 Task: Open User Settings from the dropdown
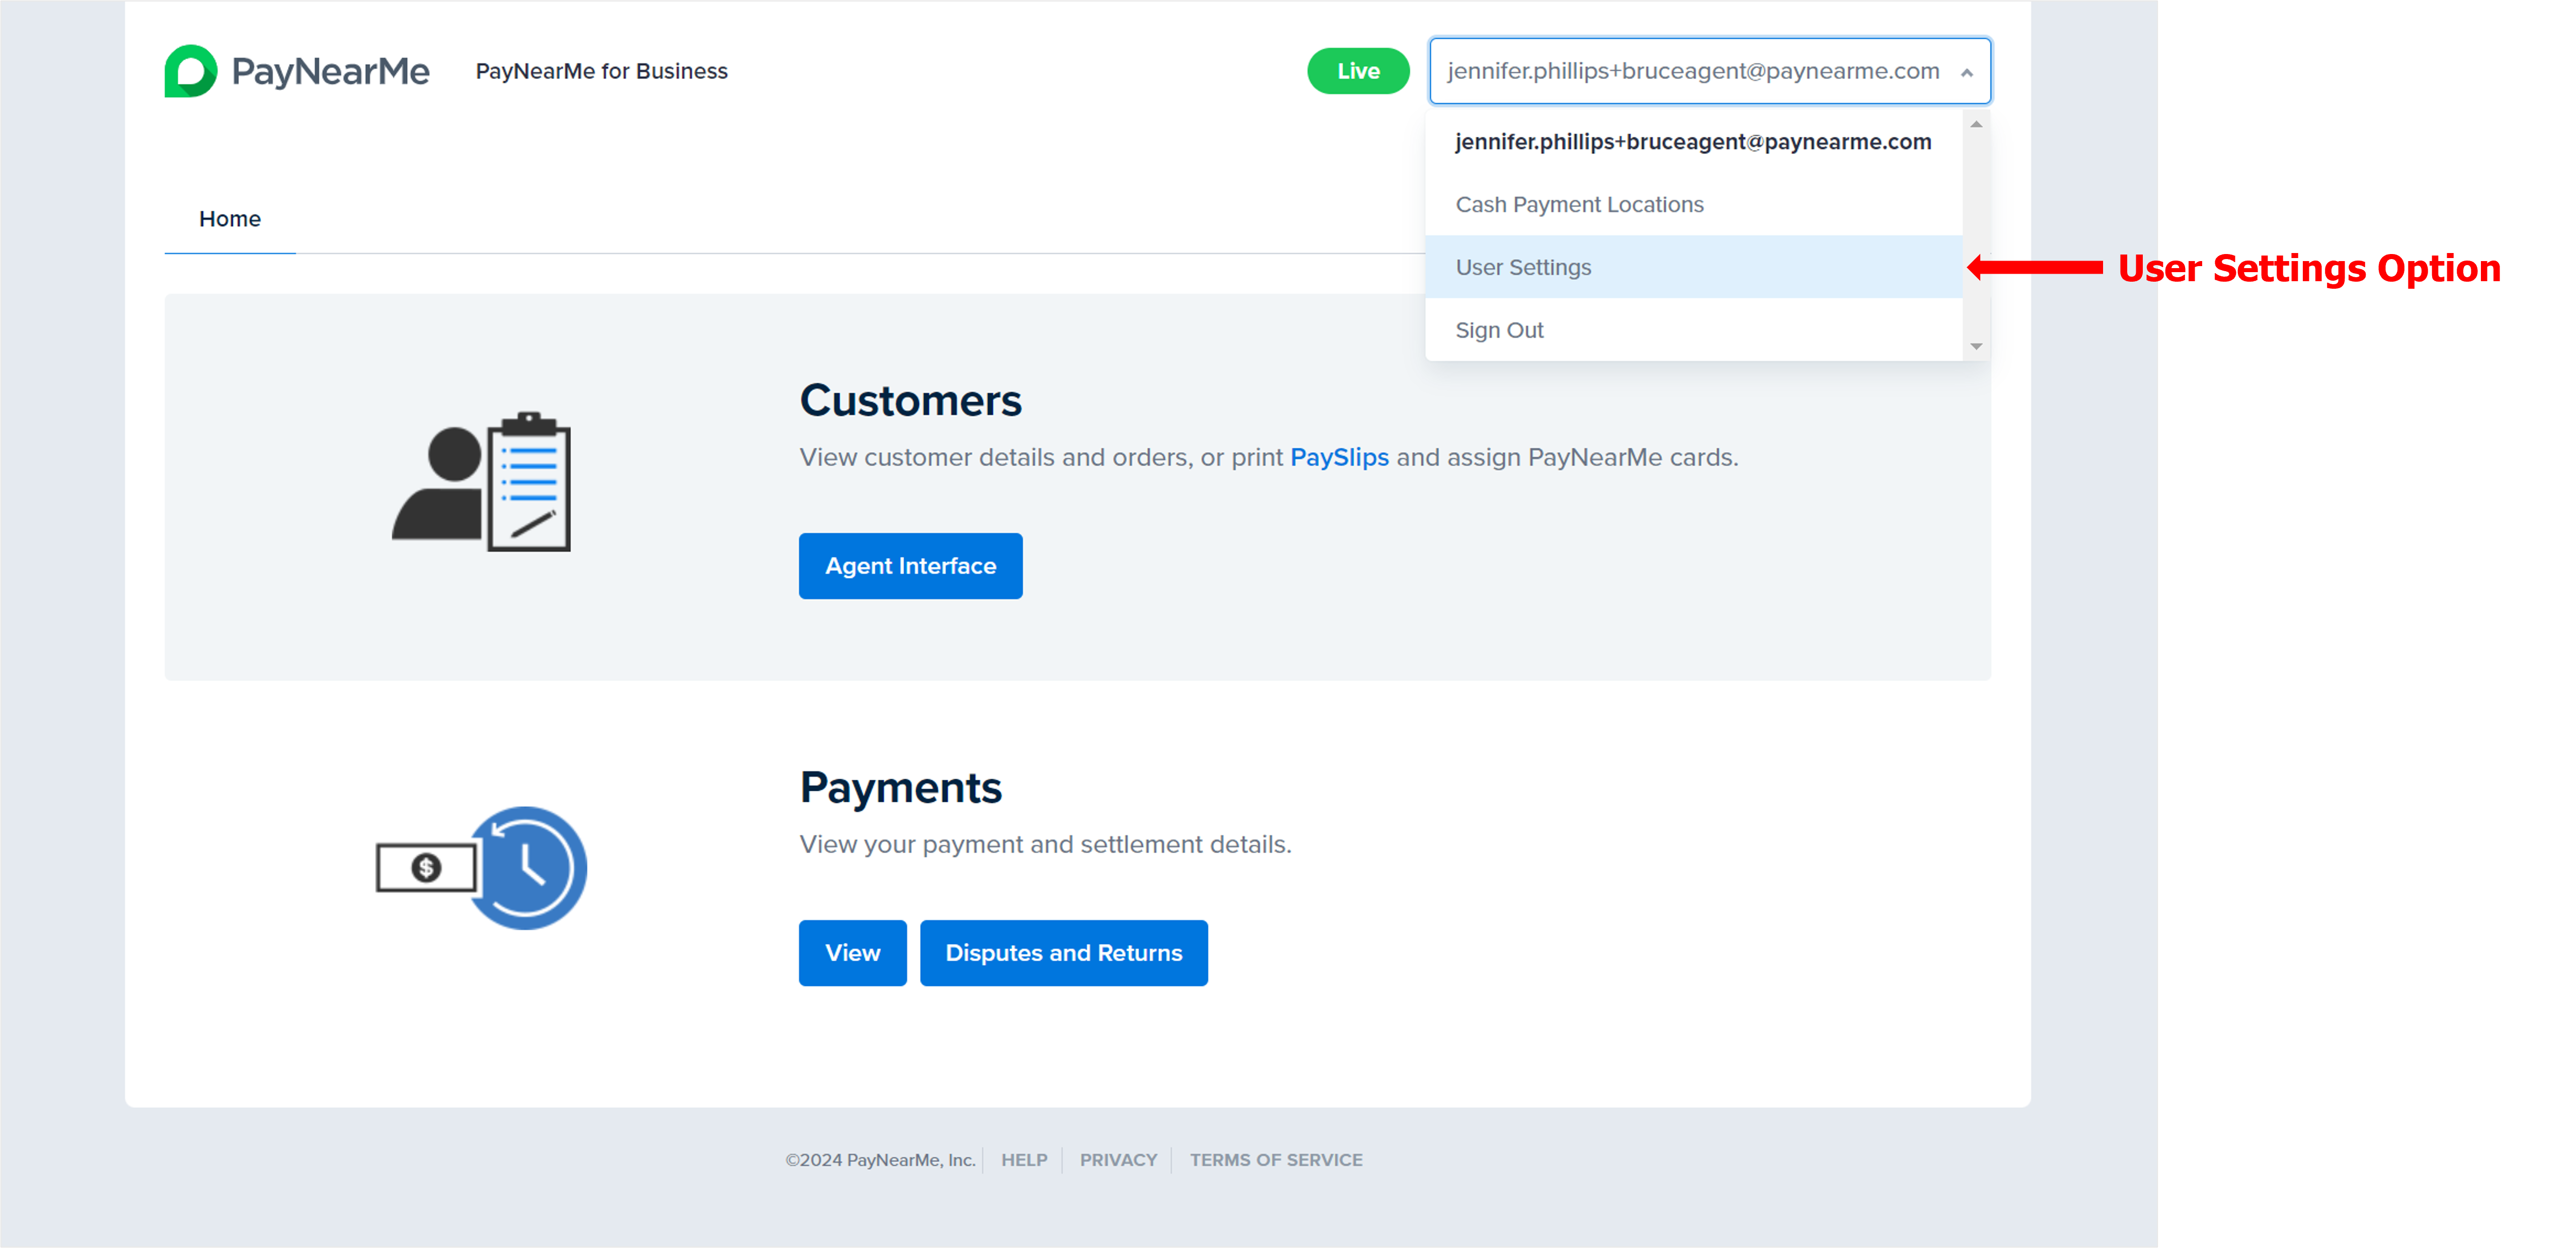[x=1523, y=267]
